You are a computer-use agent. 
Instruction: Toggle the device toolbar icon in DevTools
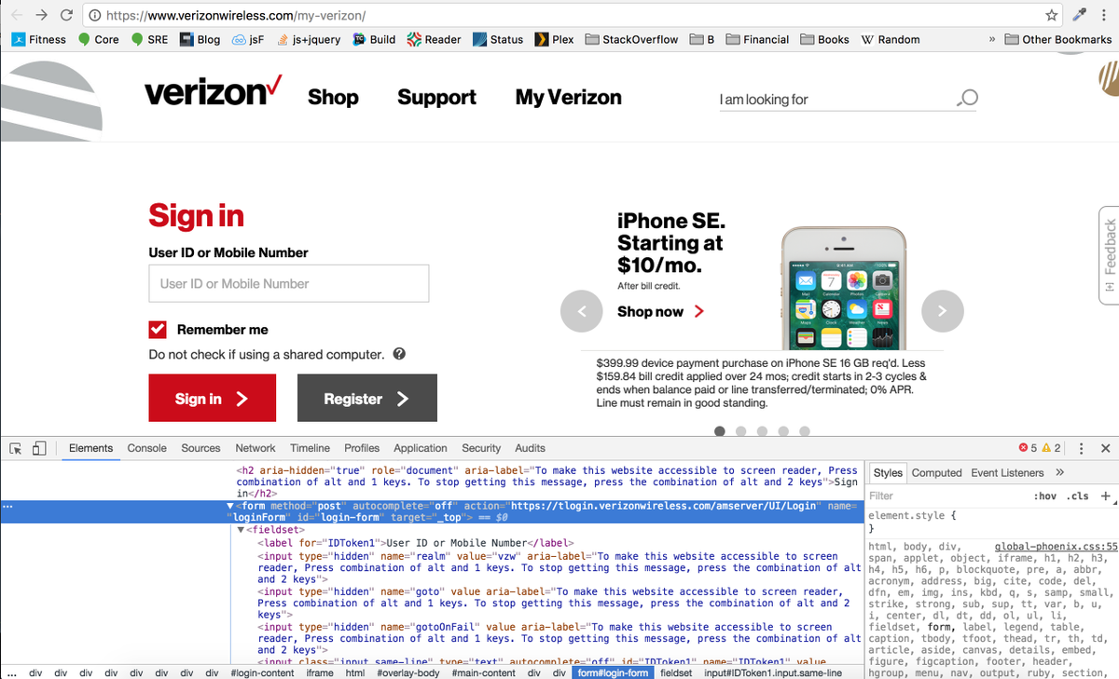coord(39,448)
